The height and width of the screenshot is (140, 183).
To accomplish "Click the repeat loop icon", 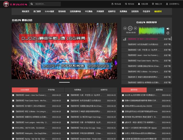I will click(x=168, y=33).
